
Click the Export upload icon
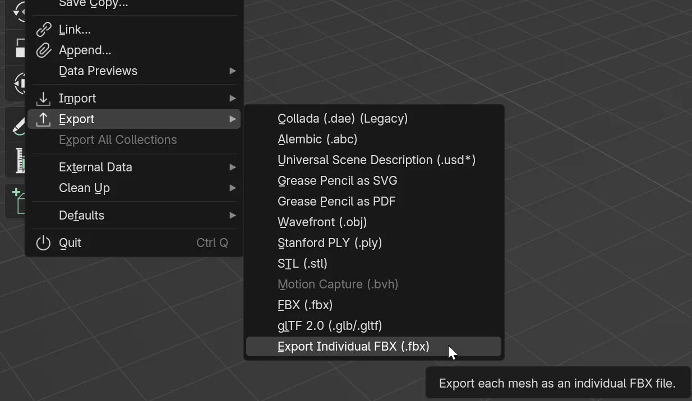pyautogui.click(x=43, y=119)
